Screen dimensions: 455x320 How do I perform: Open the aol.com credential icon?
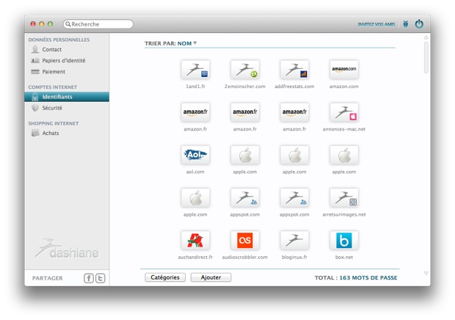[x=195, y=155]
